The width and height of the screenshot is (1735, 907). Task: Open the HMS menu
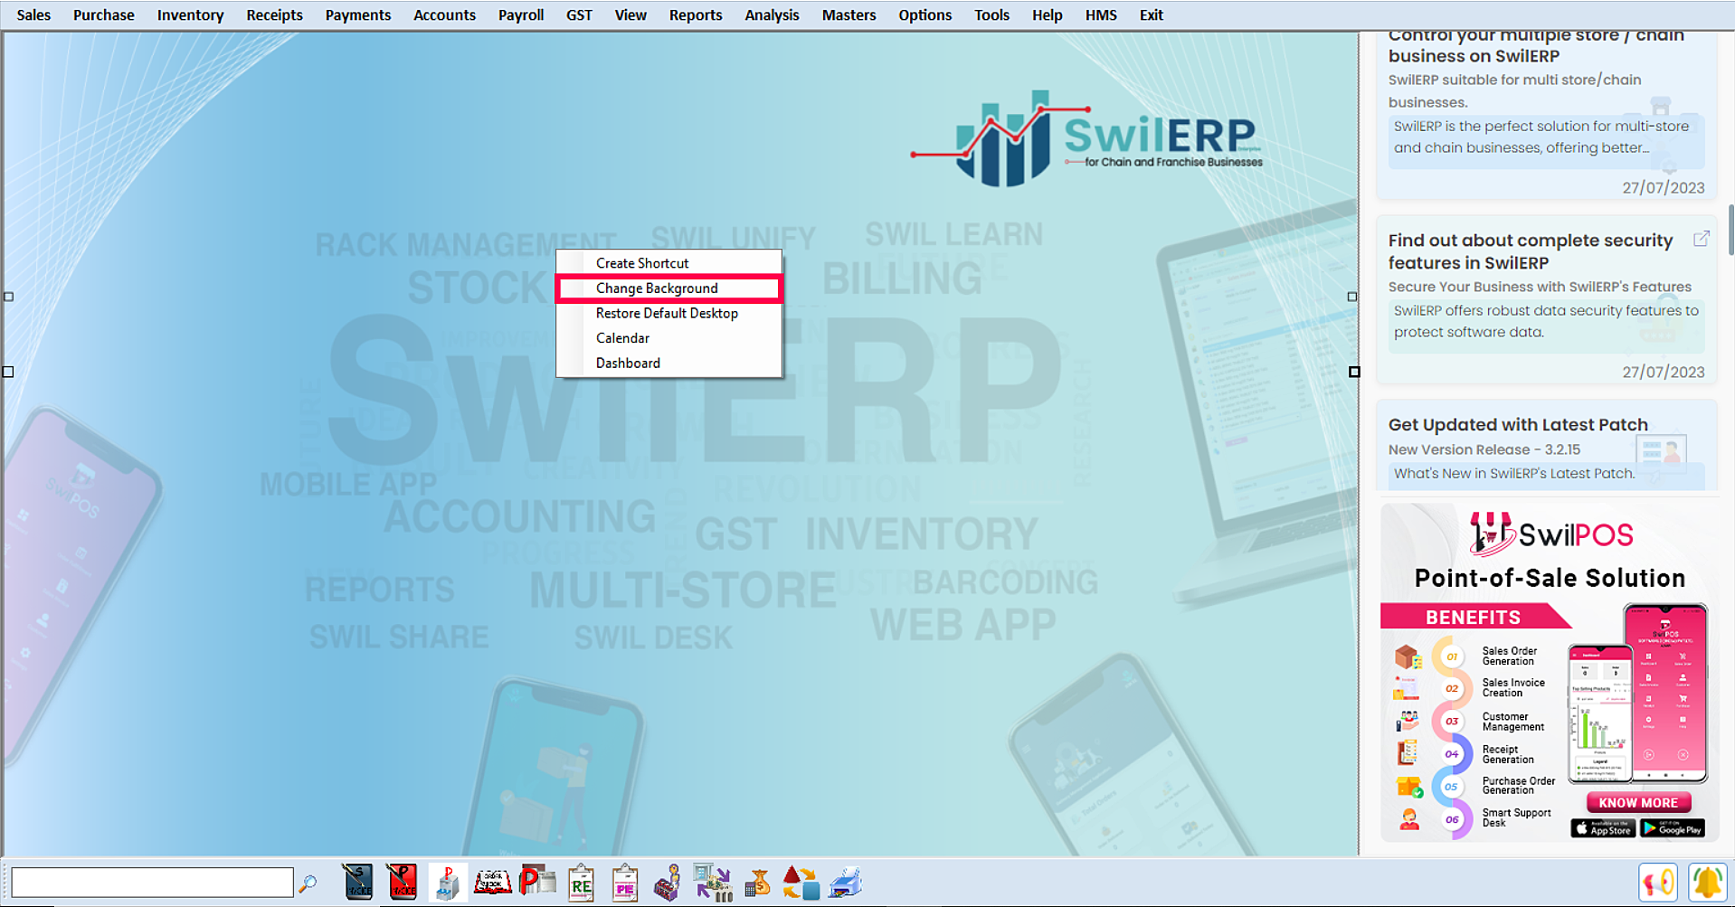coord(1101,15)
